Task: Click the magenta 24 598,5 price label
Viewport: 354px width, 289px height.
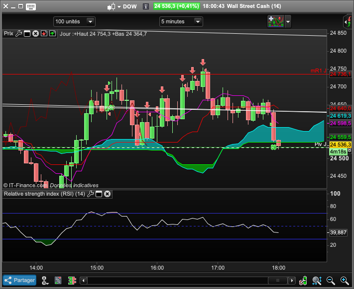Action: tap(340, 123)
